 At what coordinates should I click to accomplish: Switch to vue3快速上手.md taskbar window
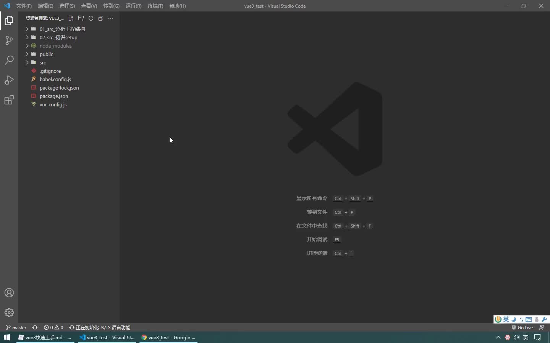(45, 337)
